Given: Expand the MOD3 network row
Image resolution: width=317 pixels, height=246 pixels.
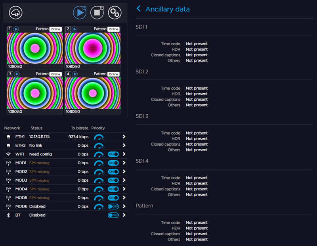Looking at the screenshot, I should coord(124,180).
